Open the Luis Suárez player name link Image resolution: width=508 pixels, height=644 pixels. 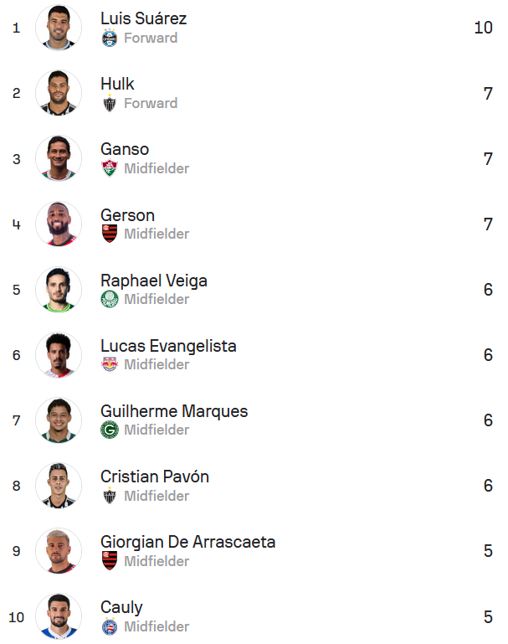[x=143, y=18]
